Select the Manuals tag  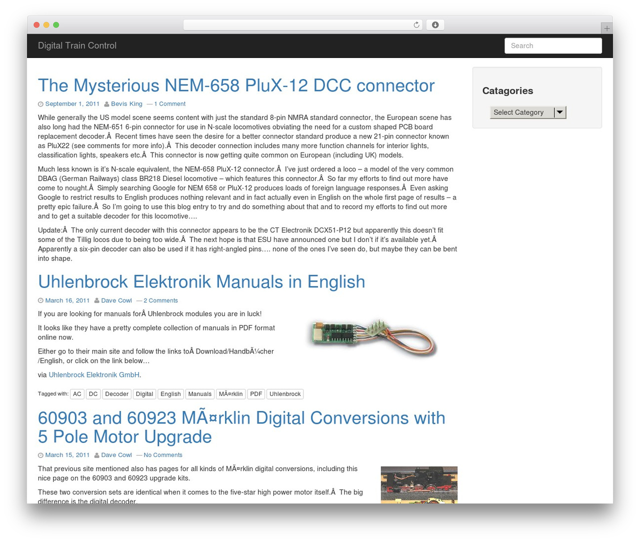pyautogui.click(x=199, y=394)
